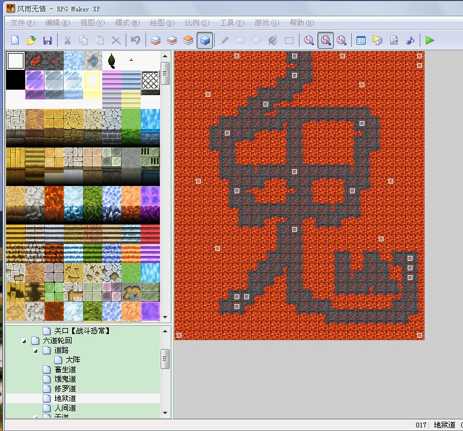Viewport: 463px width, 431px height.
Task: Open the Sound Test music icon
Action: (x=410, y=40)
